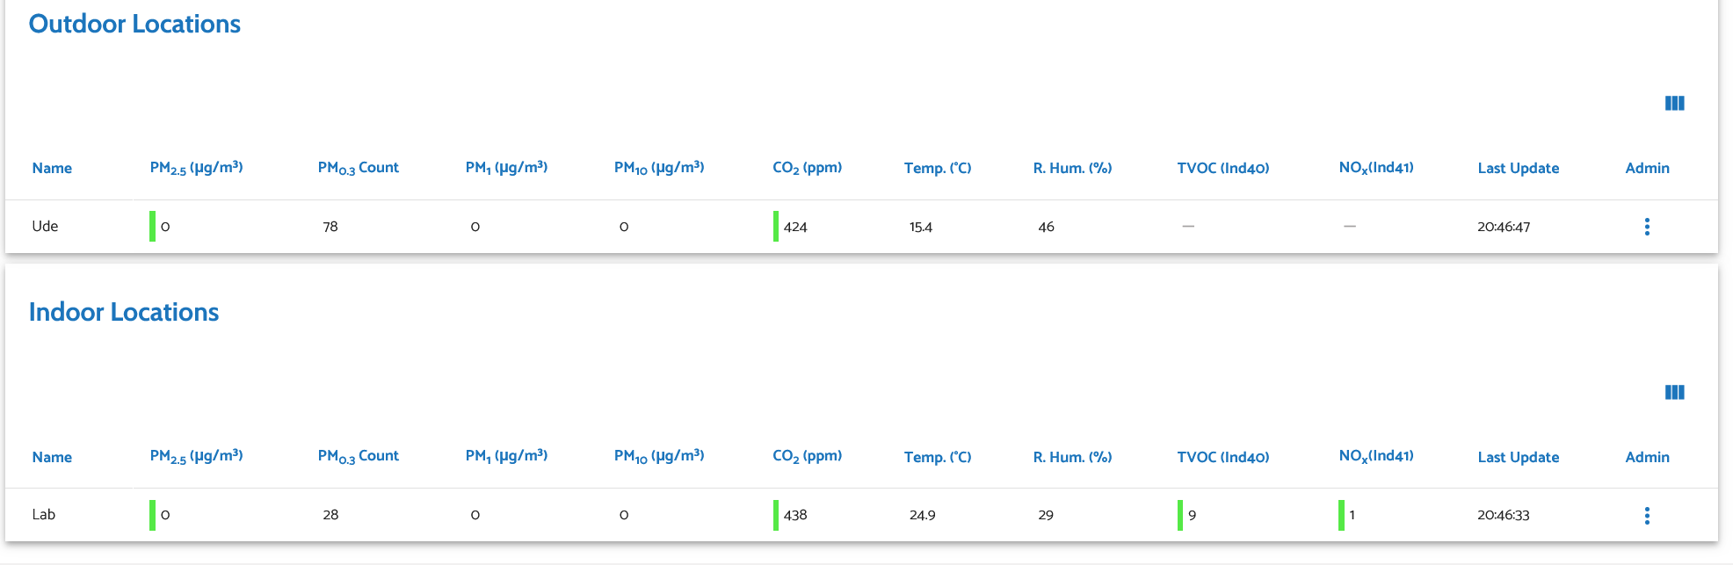Screen dimensions: 1733x565
Task: Open the Ude location name link
Action: tap(45, 226)
